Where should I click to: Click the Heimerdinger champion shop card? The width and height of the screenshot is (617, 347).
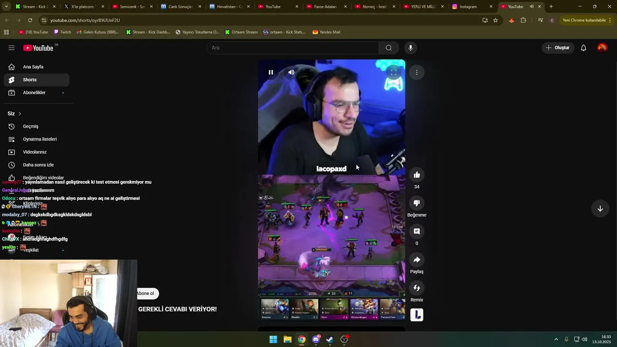coord(364,309)
